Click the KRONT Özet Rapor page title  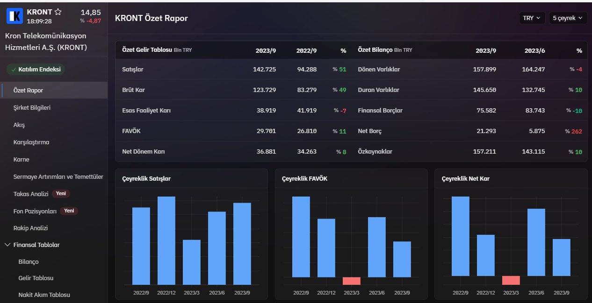point(152,18)
